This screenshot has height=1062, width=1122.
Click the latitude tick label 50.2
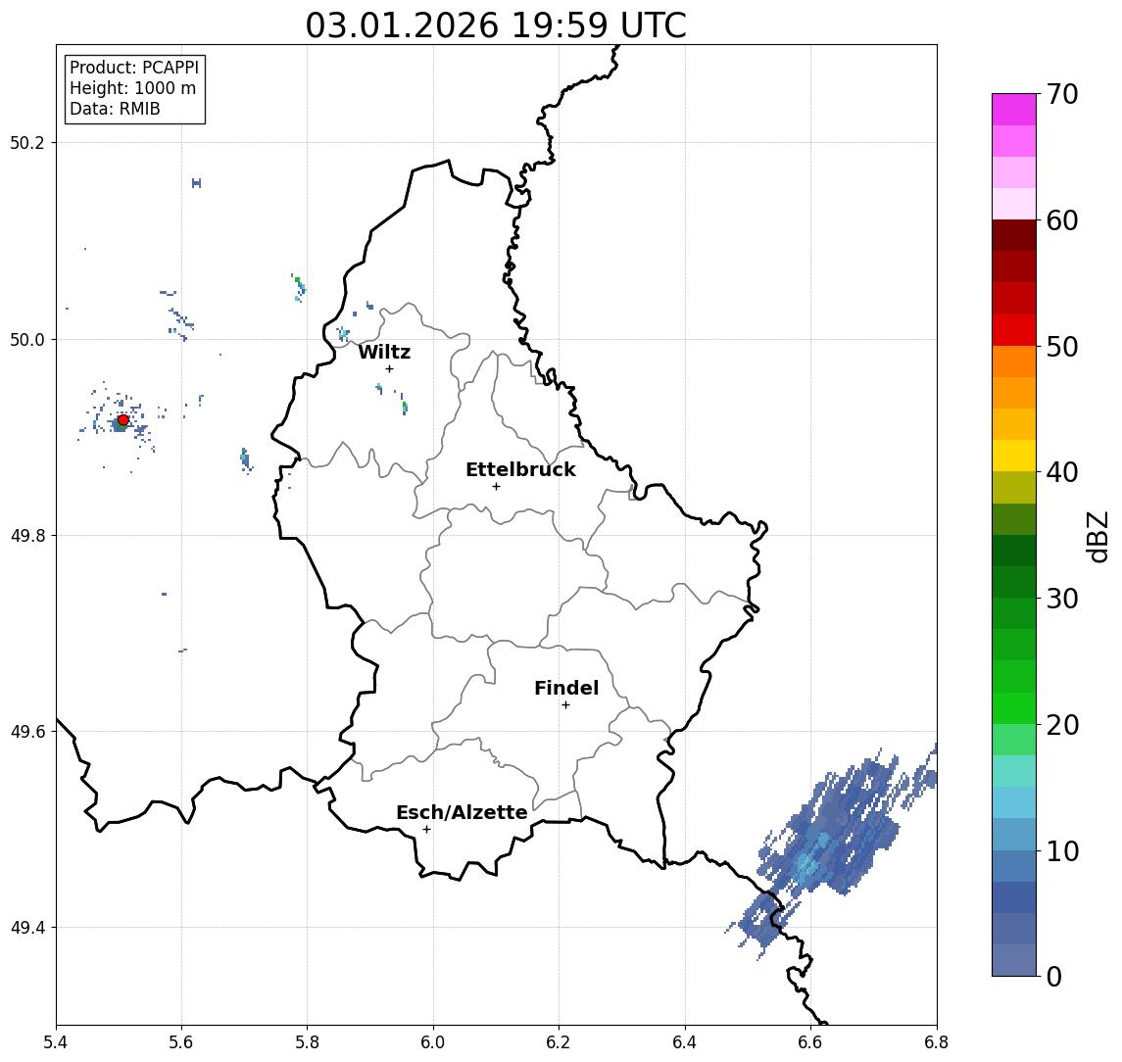27,142
